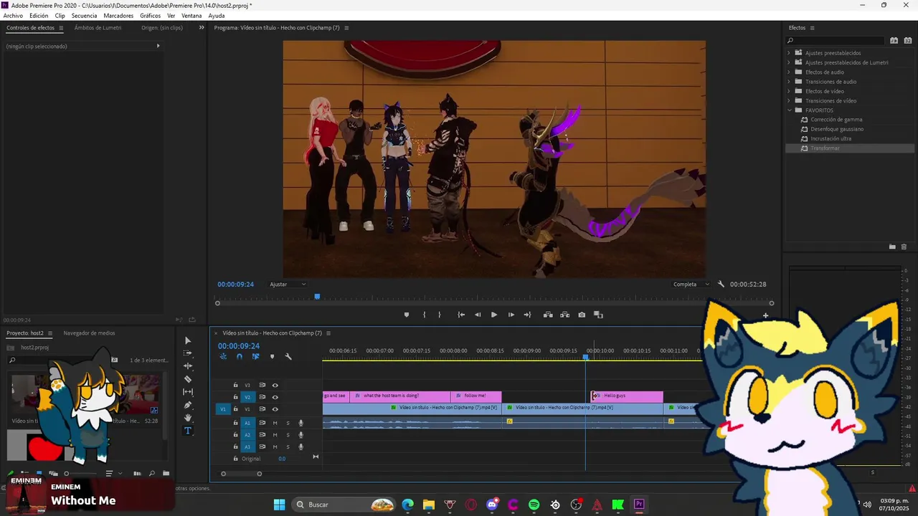Select the Desenfoque gaussiano effect
This screenshot has height=516, width=918.
pyautogui.click(x=837, y=129)
